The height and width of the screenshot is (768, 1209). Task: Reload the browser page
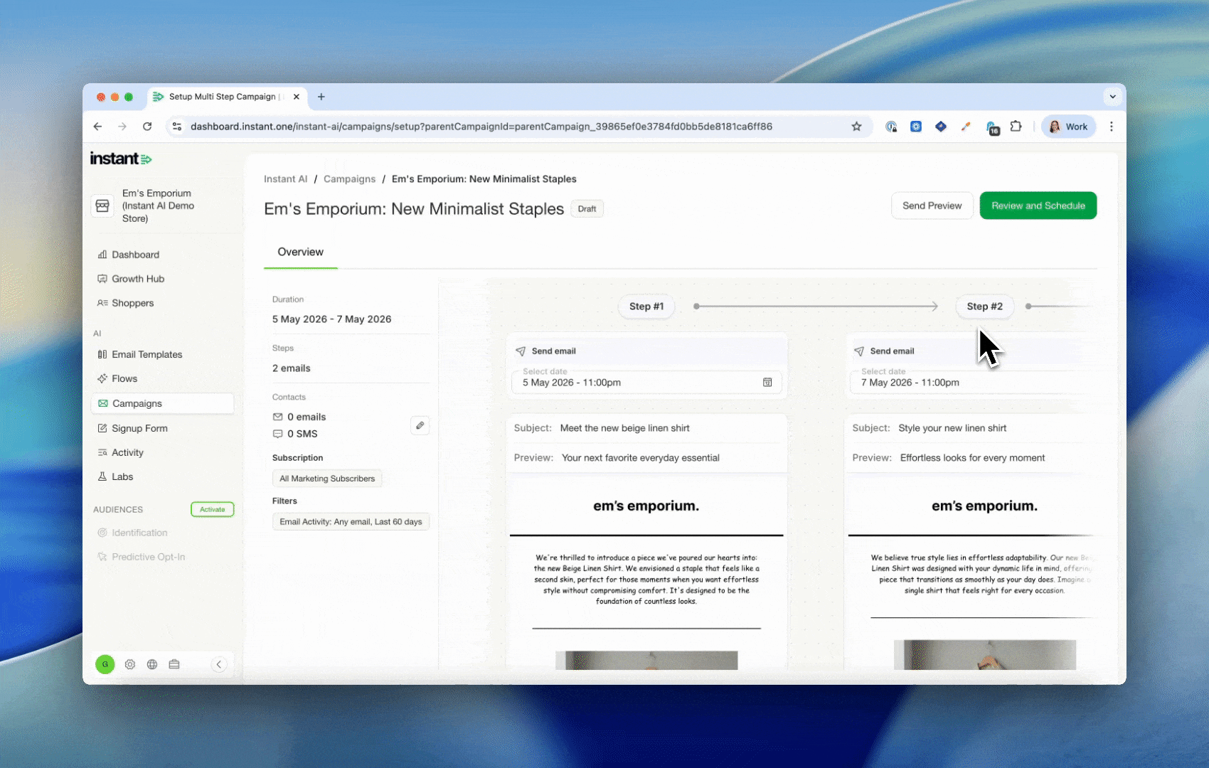(147, 127)
